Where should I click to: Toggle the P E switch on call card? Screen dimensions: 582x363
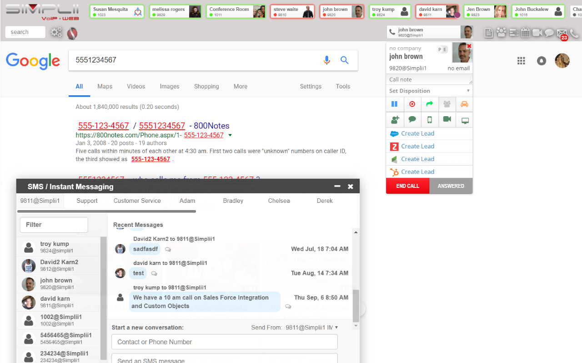[x=442, y=49]
